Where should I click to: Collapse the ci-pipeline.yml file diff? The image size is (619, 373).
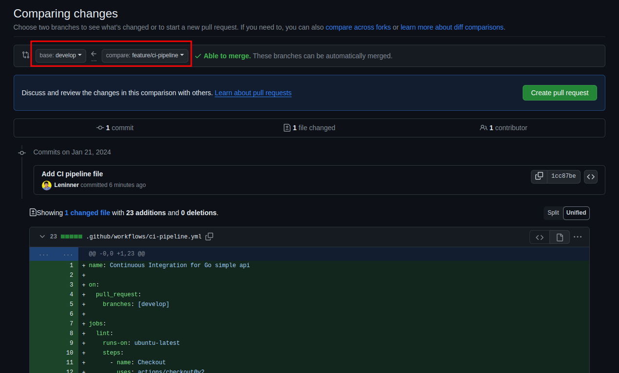click(x=42, y=237)
